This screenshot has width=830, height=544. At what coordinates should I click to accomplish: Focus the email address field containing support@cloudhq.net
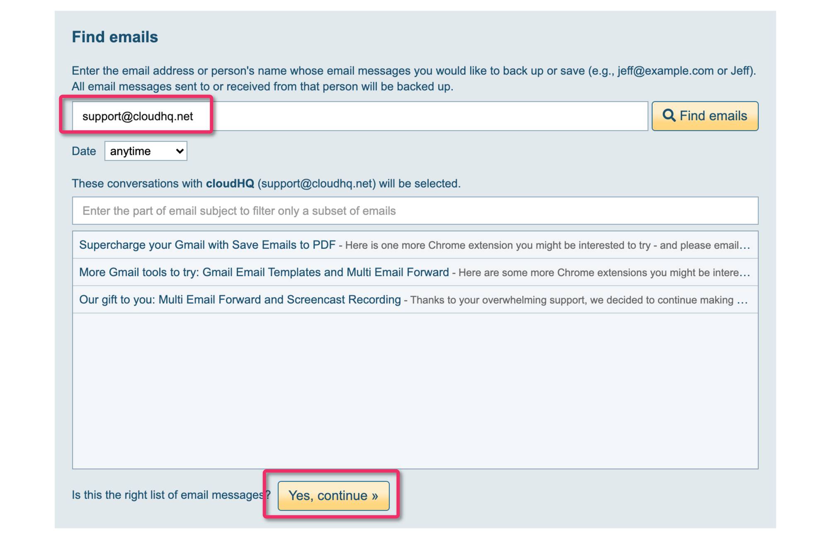360,116
